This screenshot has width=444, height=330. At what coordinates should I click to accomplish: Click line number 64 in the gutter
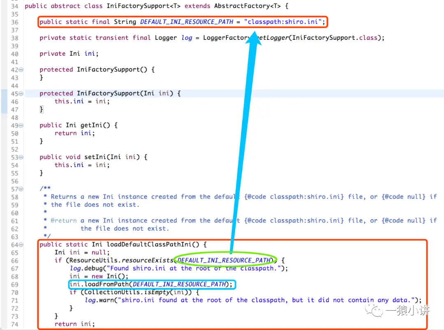click(15, 245)
